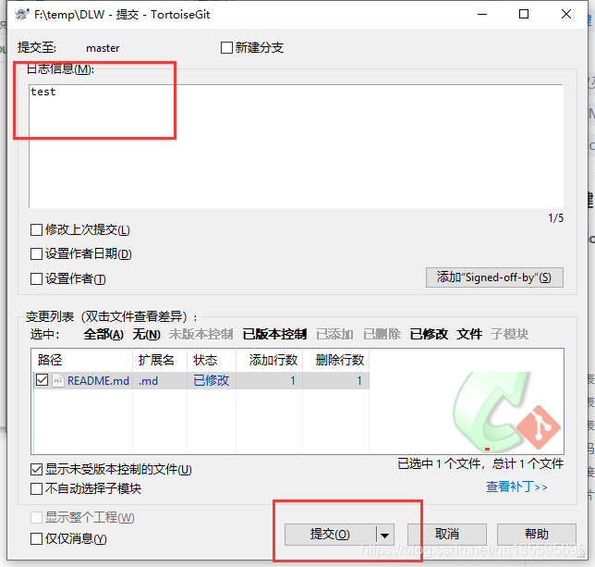Select 已修改 filter

[429, 335]
